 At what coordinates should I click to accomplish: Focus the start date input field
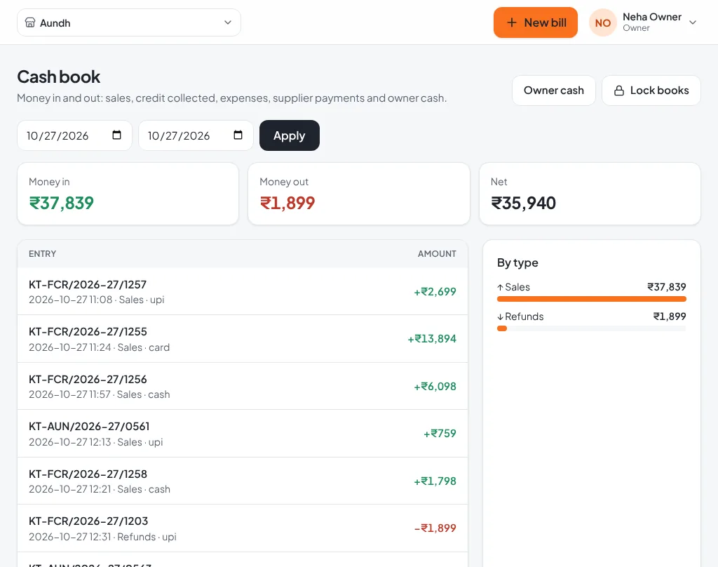pyautogui.click(x=74, y=135)
